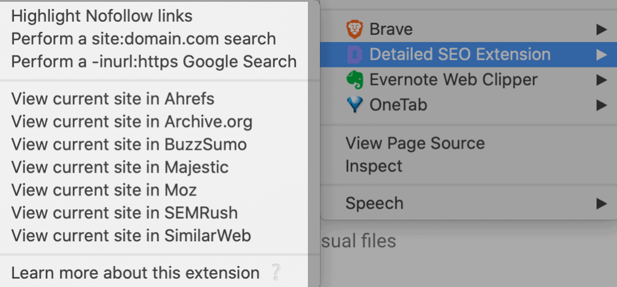Expand the OneTab submenu arrow
Image resolution: width=617 pixels, height=287 pixels.
(x=600, y=105)
